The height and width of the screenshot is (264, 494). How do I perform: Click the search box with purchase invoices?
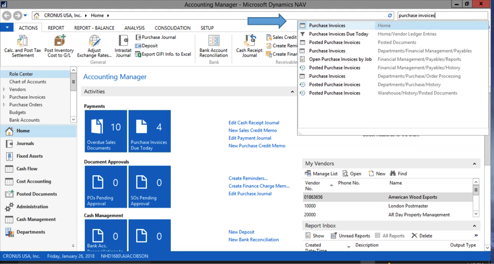[442, 15]
